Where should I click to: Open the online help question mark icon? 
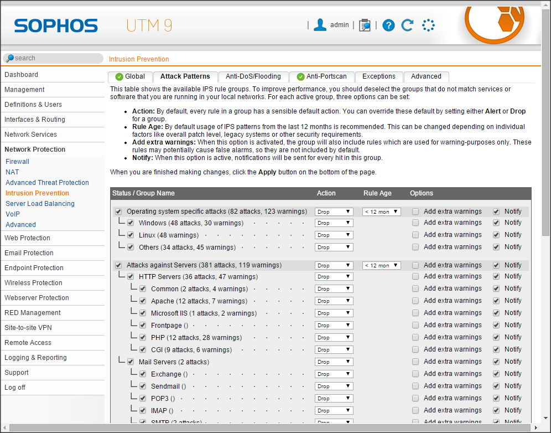[x=388, y=25]
